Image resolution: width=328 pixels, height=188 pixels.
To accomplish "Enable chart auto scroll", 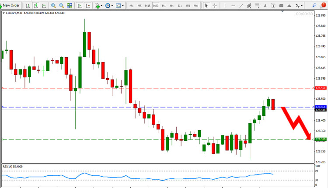I will pos(80,6).
